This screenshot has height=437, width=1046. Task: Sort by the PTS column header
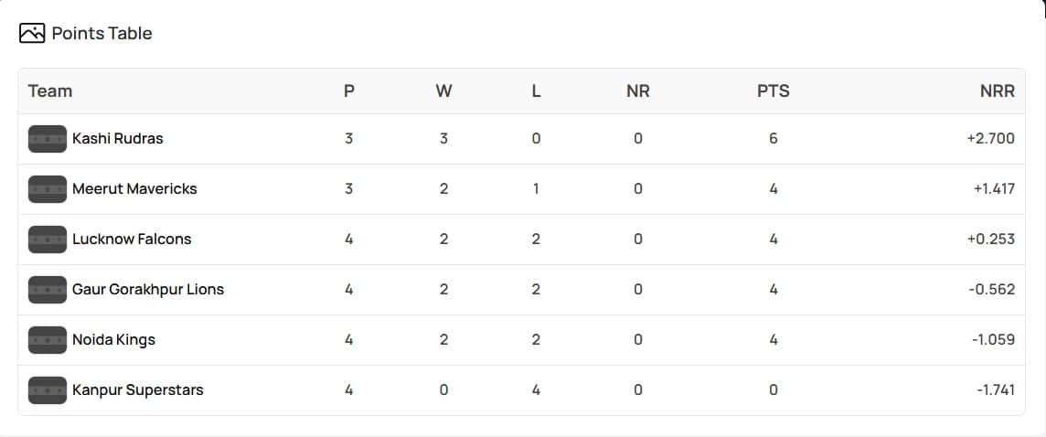coord(774,91)
